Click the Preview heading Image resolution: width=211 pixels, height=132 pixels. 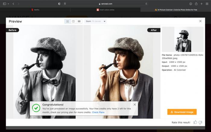point(15,21)
